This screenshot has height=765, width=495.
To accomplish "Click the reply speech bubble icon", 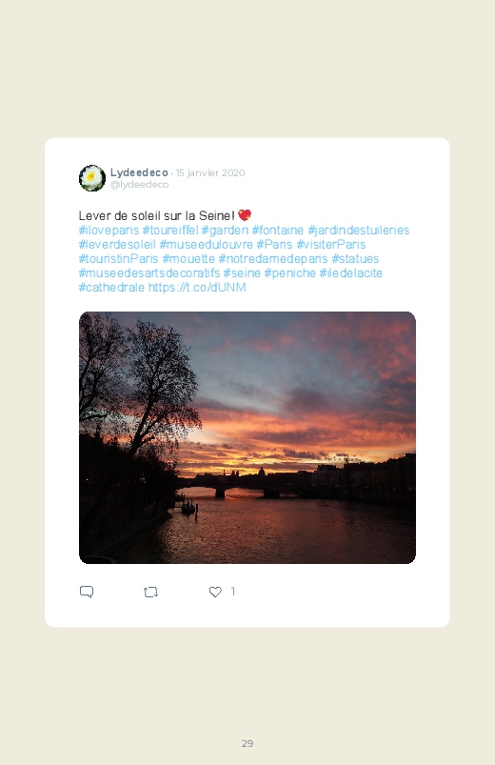I will pyautogui.click(x=87, y=592).
